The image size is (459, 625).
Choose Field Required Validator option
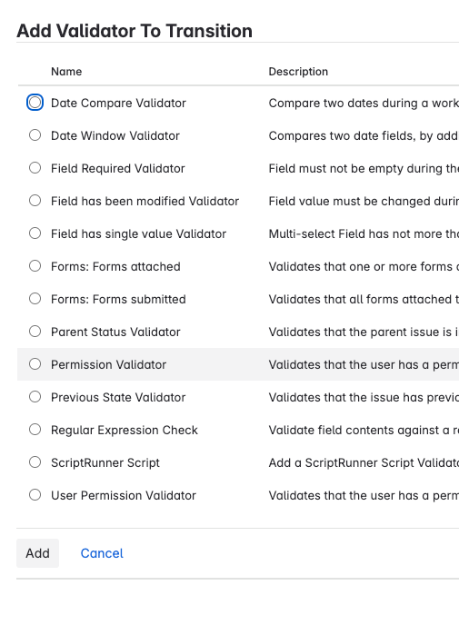tap(35, 168)
